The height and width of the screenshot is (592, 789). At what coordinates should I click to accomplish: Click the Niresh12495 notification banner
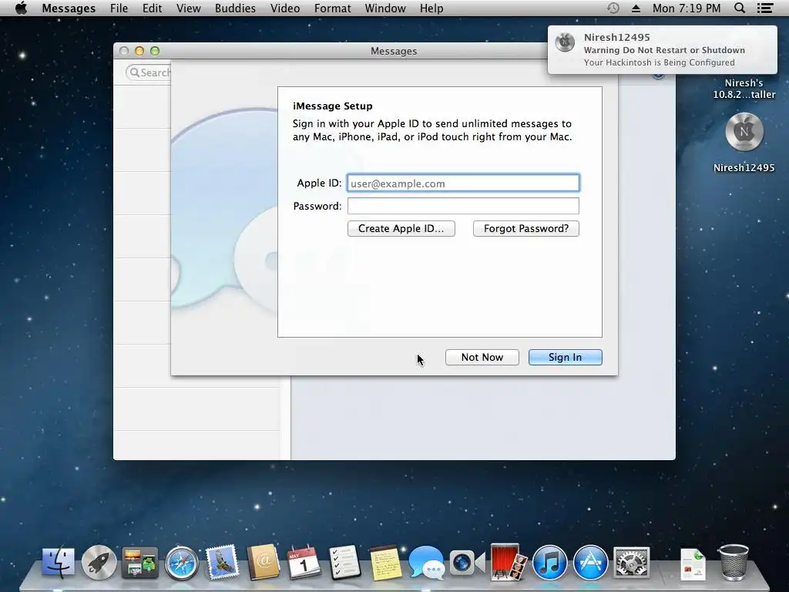coord(662,50)
